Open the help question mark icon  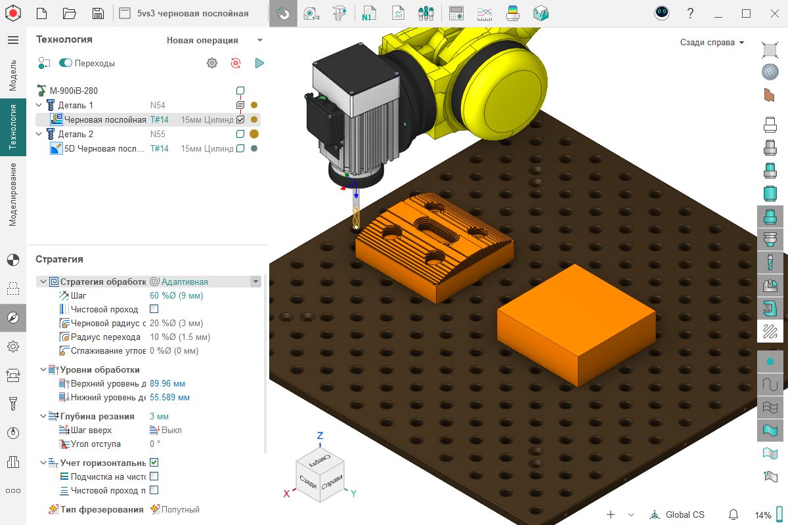click(690, 13)
